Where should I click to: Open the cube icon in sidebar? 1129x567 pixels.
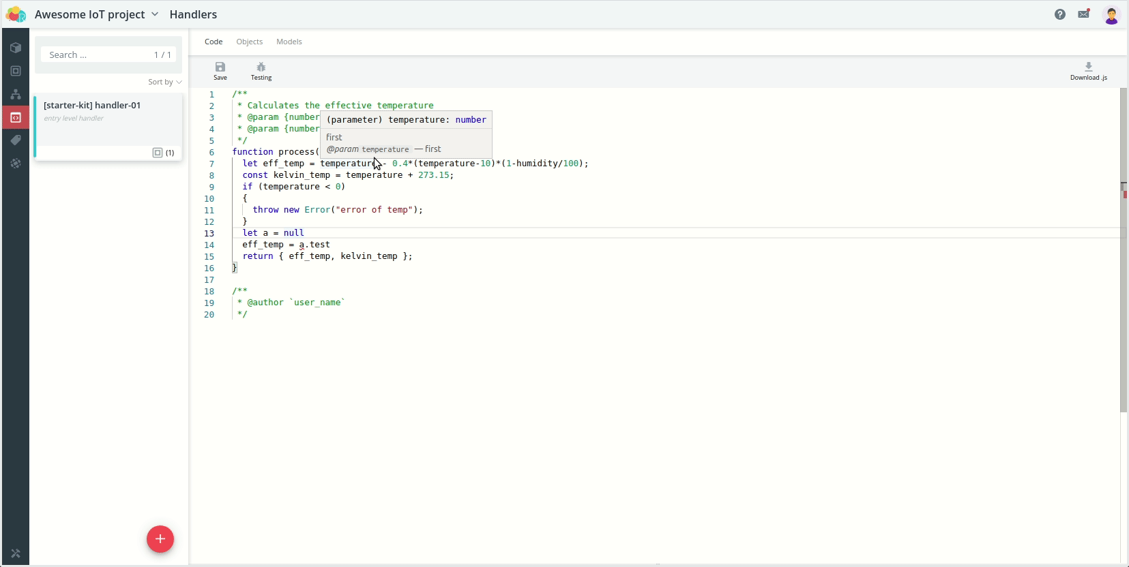tap(16, 48)
